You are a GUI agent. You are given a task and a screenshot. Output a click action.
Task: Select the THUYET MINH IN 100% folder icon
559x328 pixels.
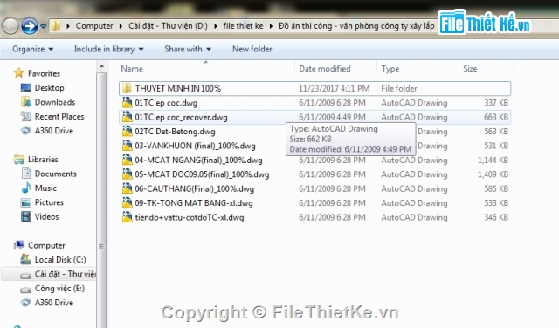pyautogui.click(x=127, y=88)
